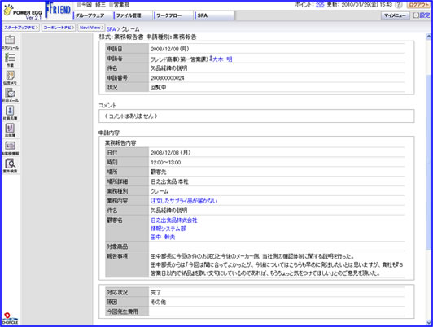Viewport: 433px width, 327px height.
Task: Switch to the SFA tab
Action: point(214,15)
